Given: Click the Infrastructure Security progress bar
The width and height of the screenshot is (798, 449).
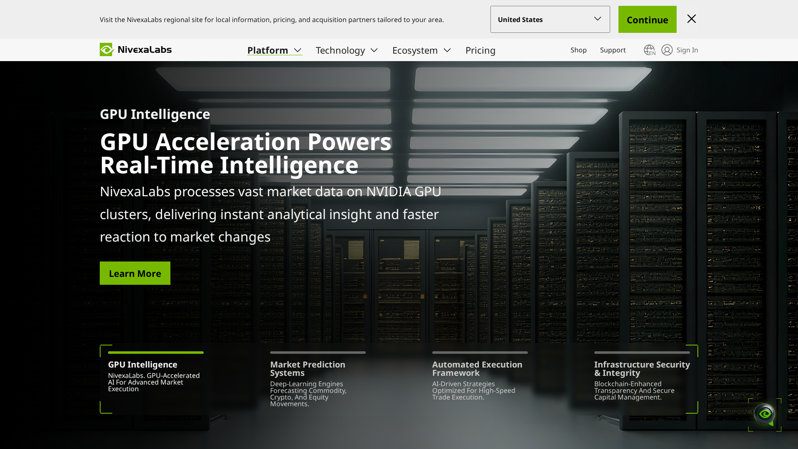Looking at the screenshot, I should 642,353.
